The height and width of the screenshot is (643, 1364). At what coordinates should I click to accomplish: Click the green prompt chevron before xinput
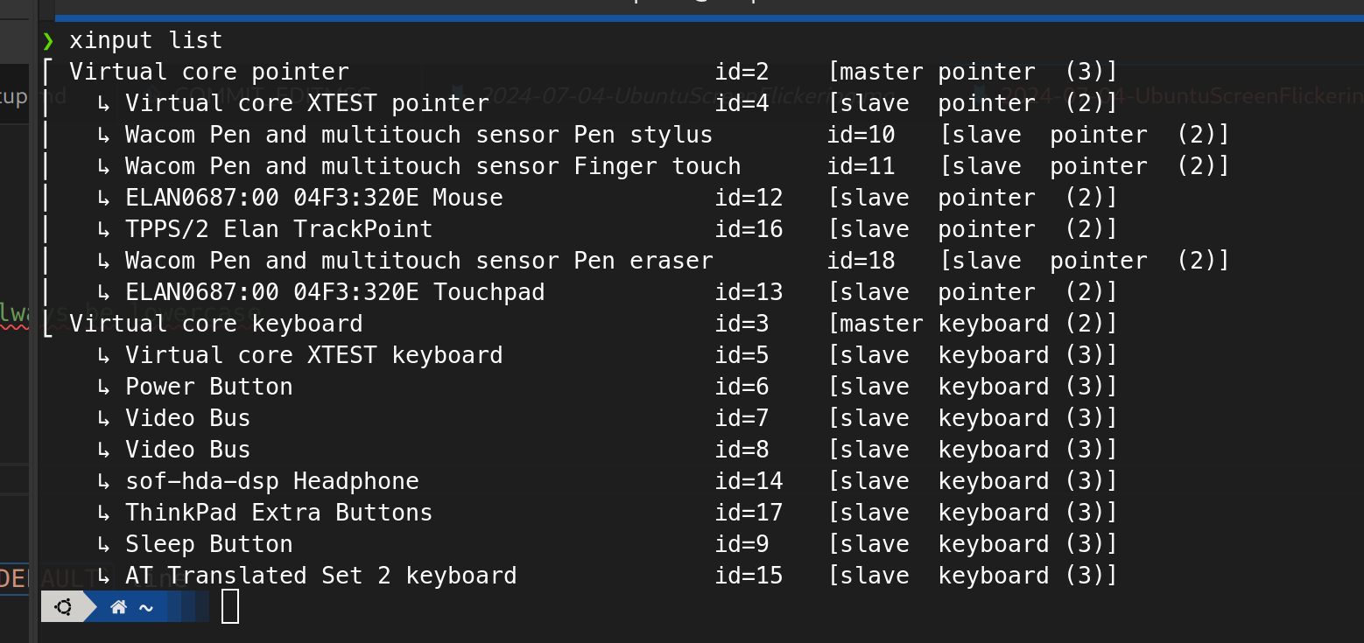point(48,40)
